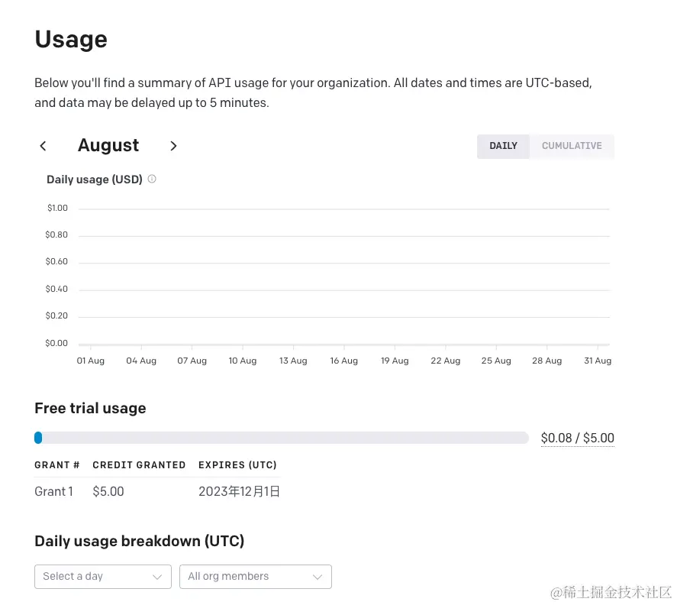
Task: Click the 2023年12月1日 expiry date
Action: (239, 491)
